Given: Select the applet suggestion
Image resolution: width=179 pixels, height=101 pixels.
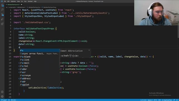Looking at the screenshot, I should point(40,85).
